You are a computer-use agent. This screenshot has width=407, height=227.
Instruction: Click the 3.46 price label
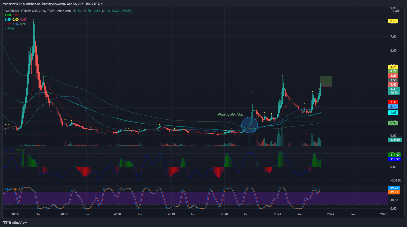pos(393,85)
